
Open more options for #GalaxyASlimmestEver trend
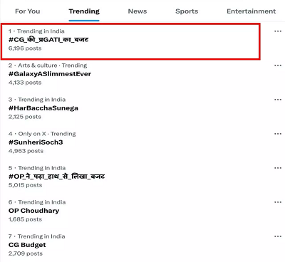pyautogui.click(x=278, y=65)
